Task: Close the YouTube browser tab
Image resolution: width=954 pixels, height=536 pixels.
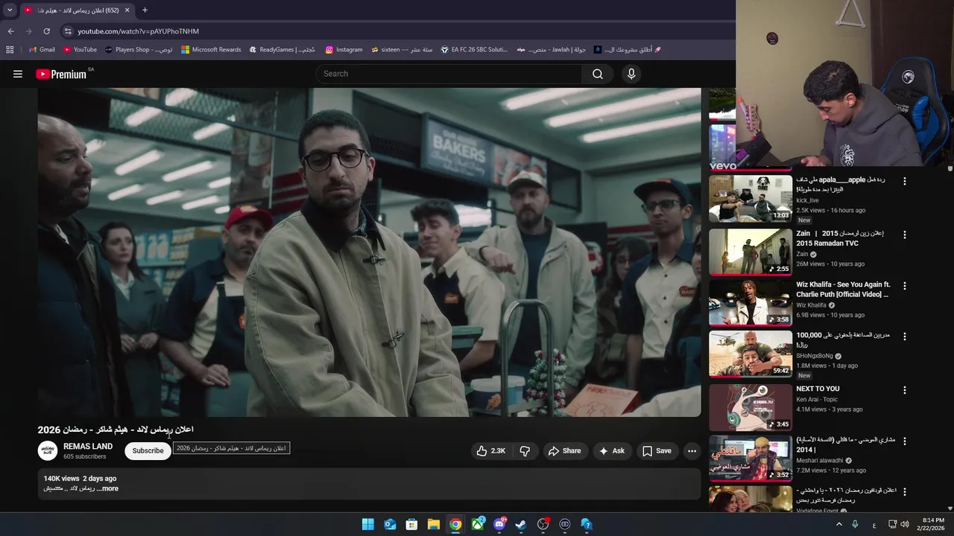Action: (x=127, y=10)
